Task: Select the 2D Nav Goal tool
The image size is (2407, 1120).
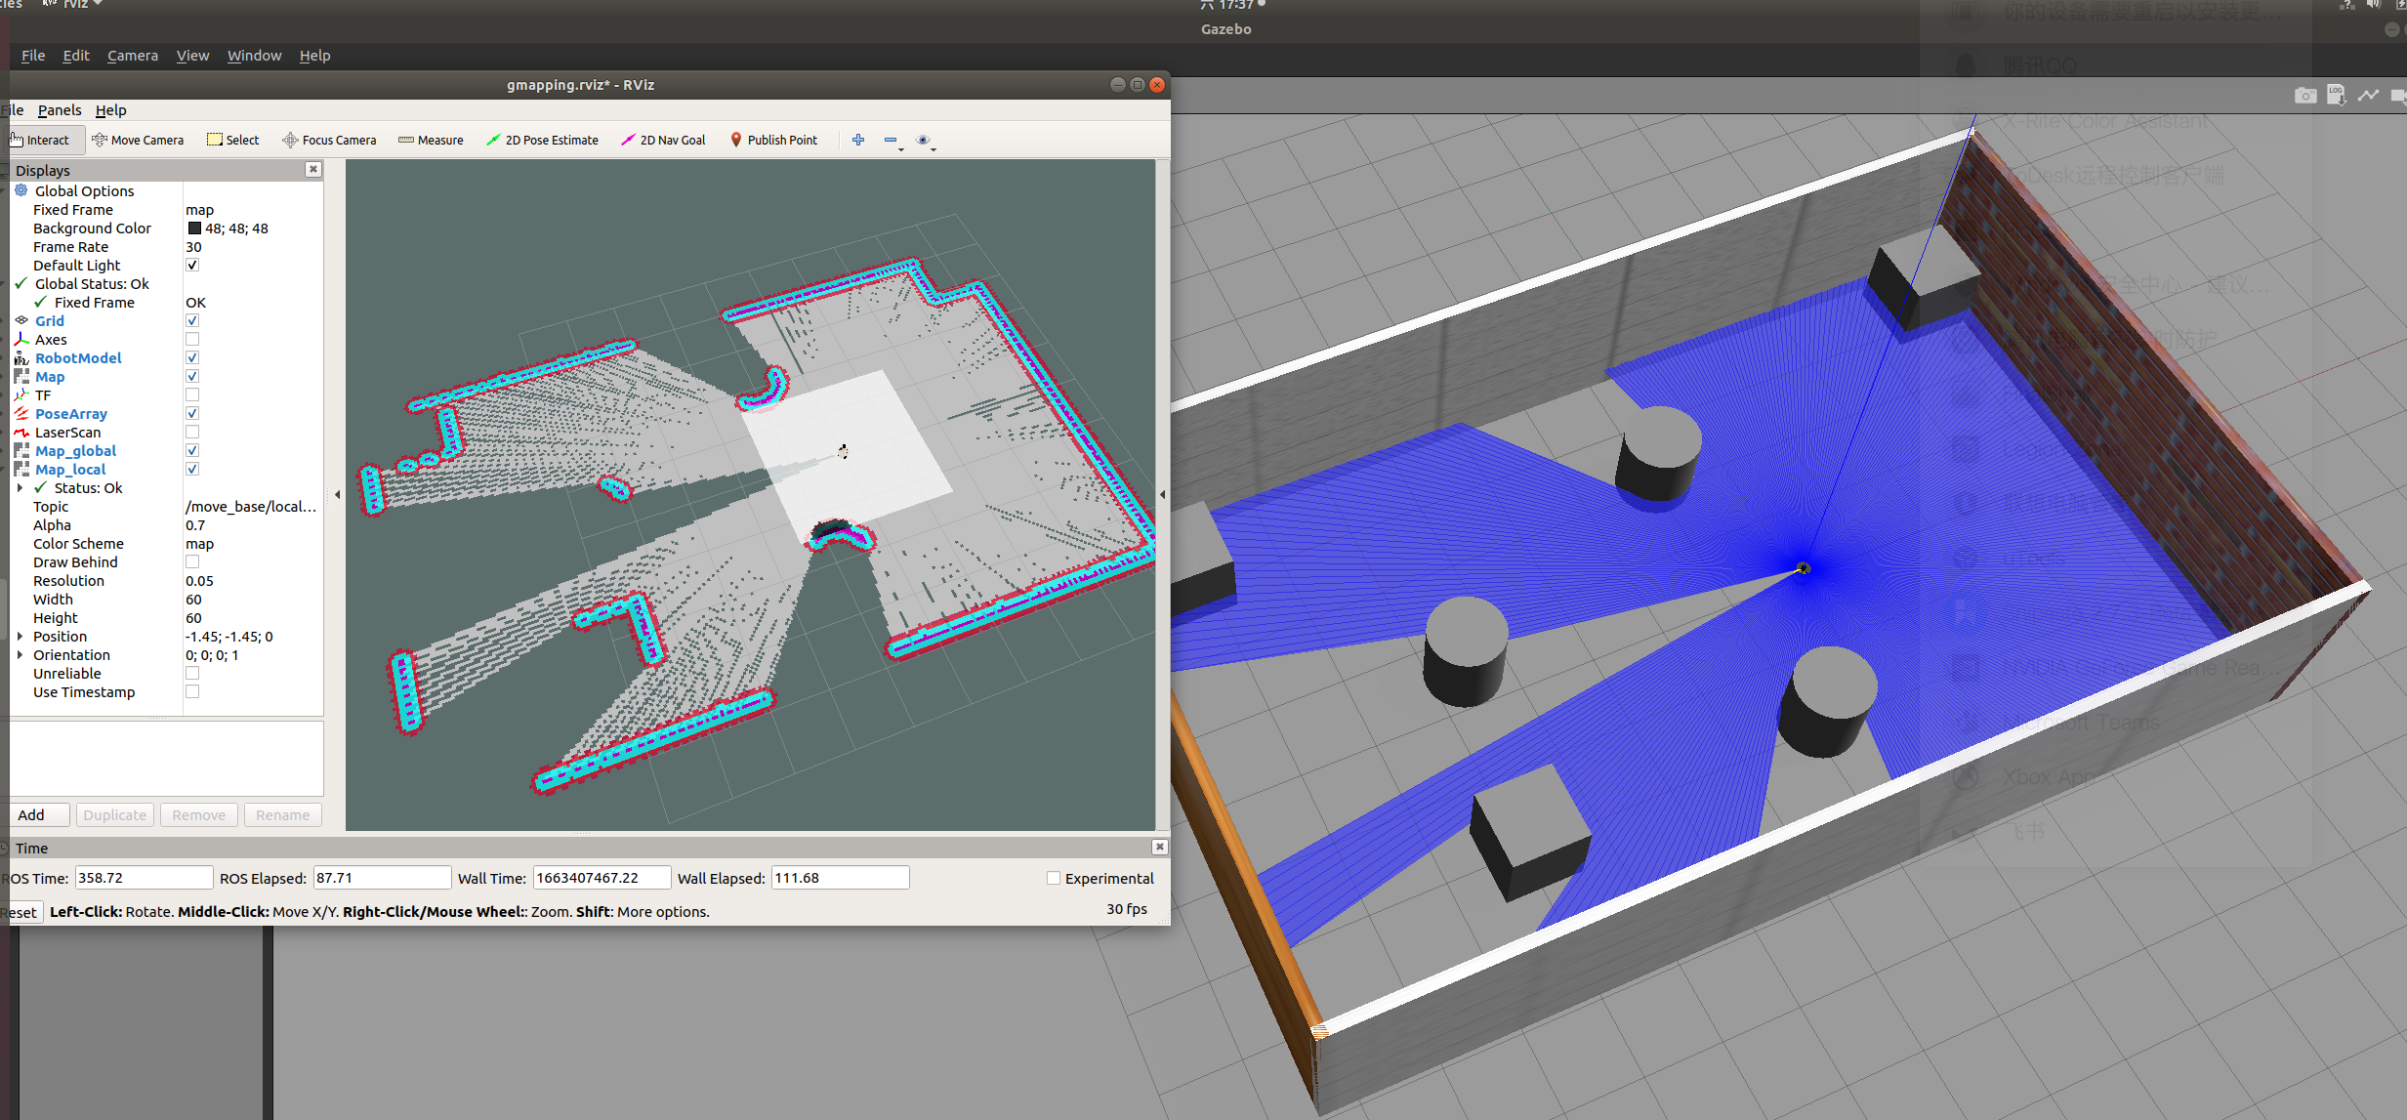Action: click(x=663, y=140)
